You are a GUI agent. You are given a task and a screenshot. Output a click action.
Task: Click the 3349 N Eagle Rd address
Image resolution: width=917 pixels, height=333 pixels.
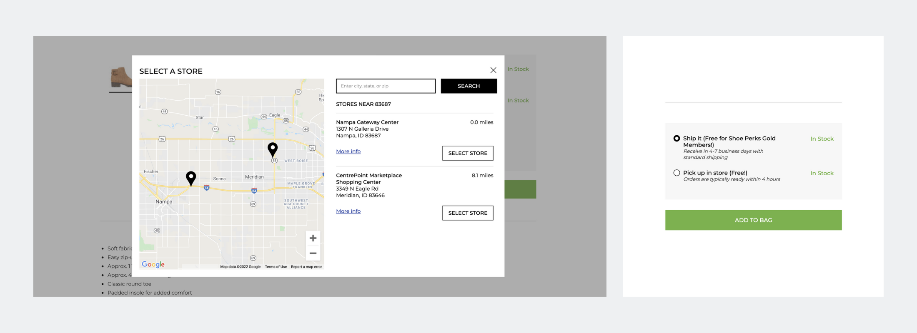(x=357, y=189)
